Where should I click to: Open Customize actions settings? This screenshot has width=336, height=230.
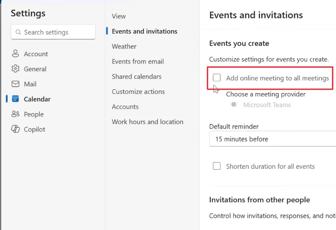(x=139, y=92)
